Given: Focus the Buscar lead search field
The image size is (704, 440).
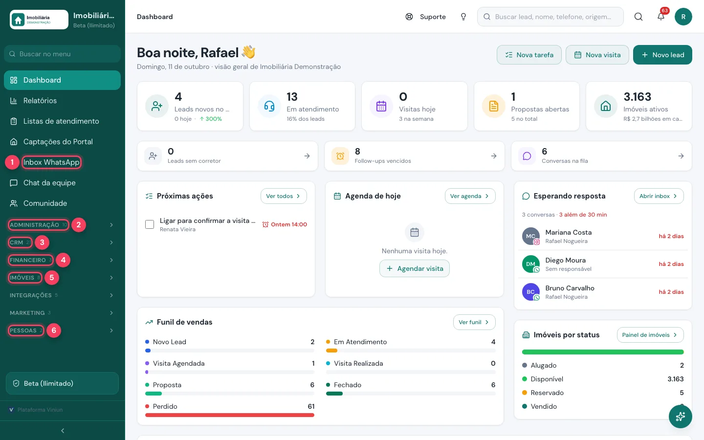Looking at the screenshot, I should (550, 17).
